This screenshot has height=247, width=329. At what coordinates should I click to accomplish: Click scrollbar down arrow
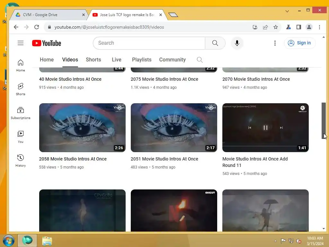pyautogui.click(x=324, y=229)
